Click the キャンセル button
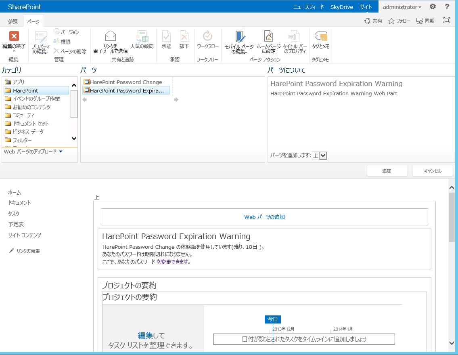 [433, 171]
